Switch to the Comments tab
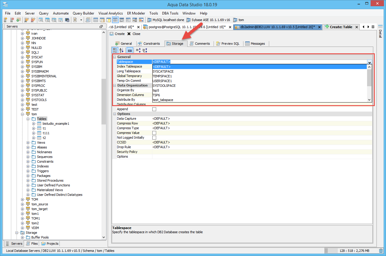Image resolution: width=386 pixels, height=256 pixels. 200,44
